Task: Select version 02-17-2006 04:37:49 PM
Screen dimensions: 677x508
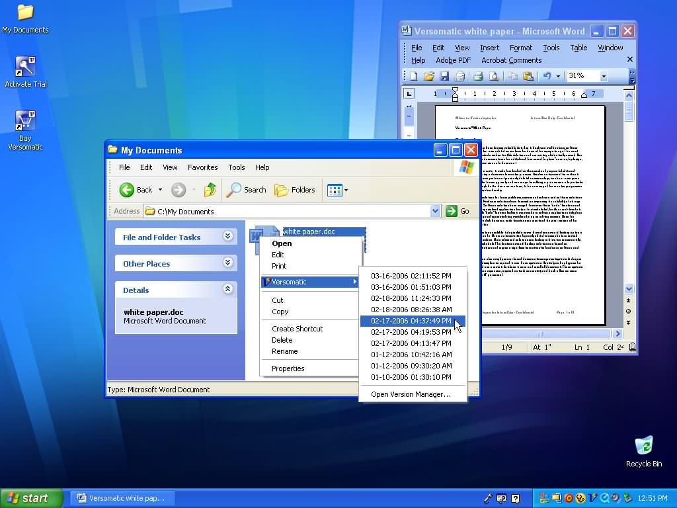Action: pos(413,321)
